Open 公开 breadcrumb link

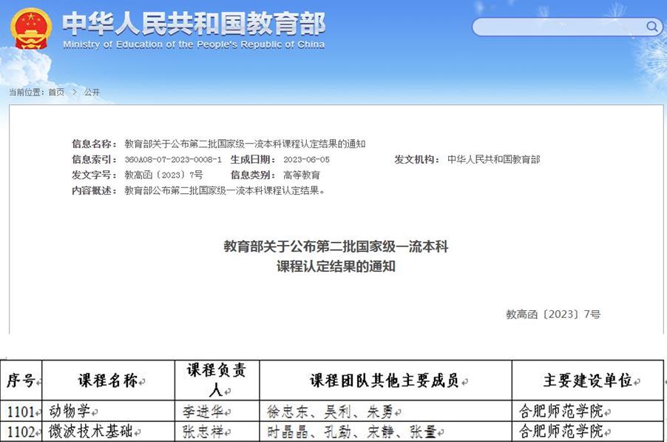coord(92,92)
